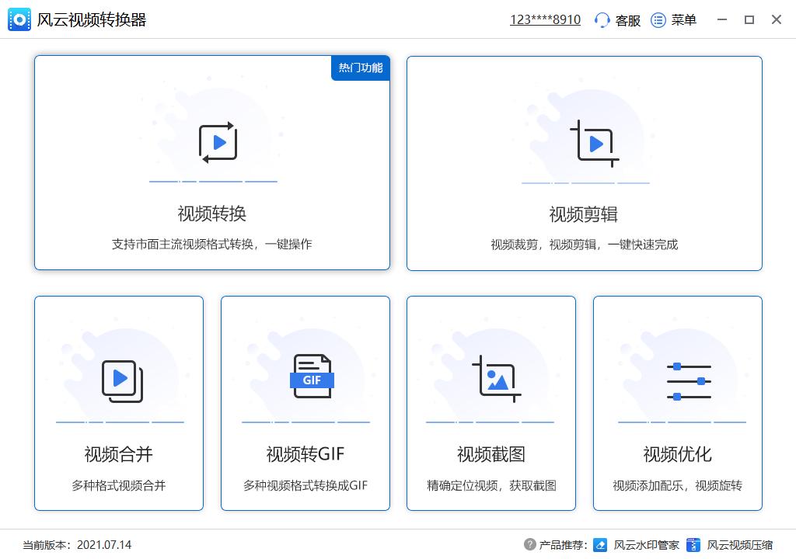The height and width of the screenshot is (559, 796).
Task: Click the play symbol inside 视频转换 card
Action: [219, 142]
